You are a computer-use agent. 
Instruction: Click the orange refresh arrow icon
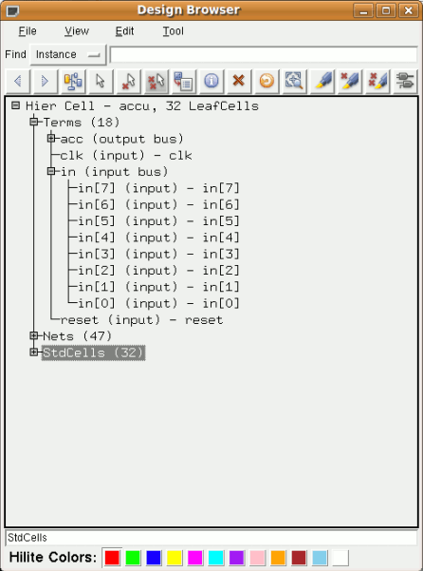(267, 81)
